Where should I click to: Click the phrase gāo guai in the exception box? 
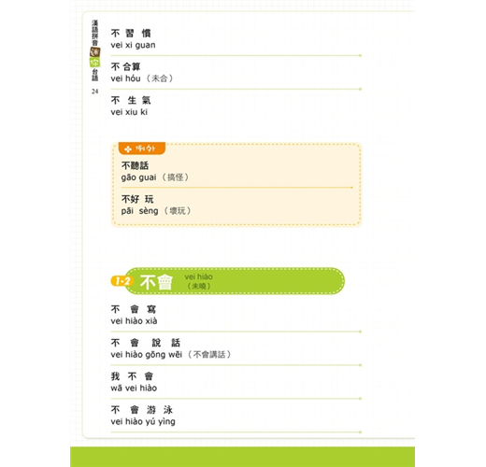pyautogui.click(x=138, y=177)
